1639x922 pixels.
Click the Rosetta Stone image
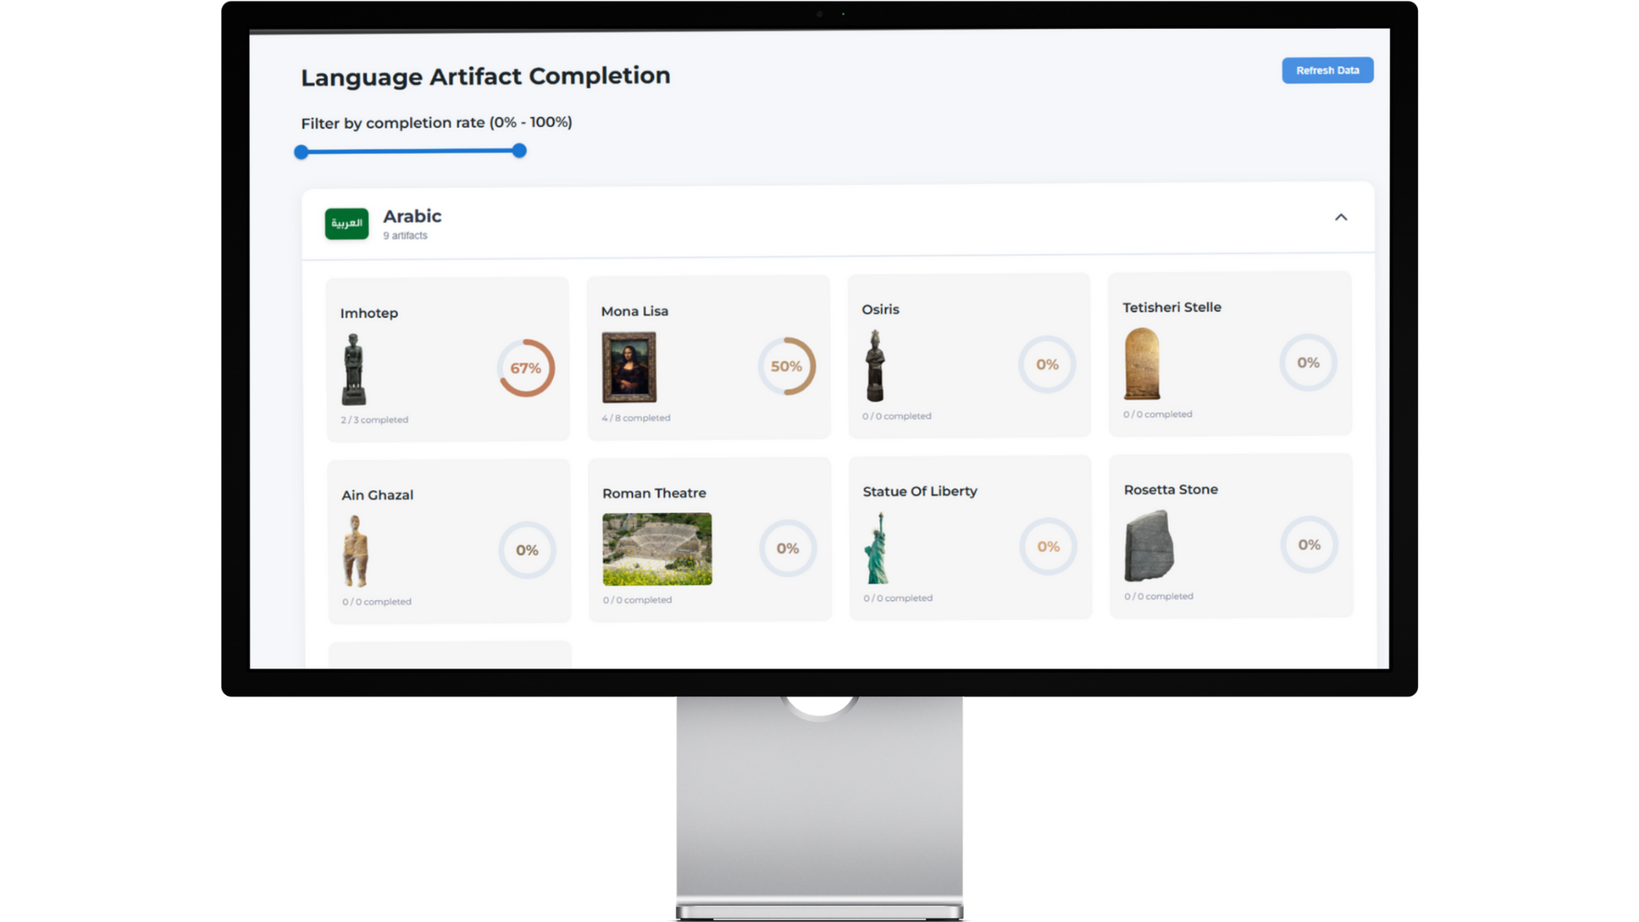1148,546
